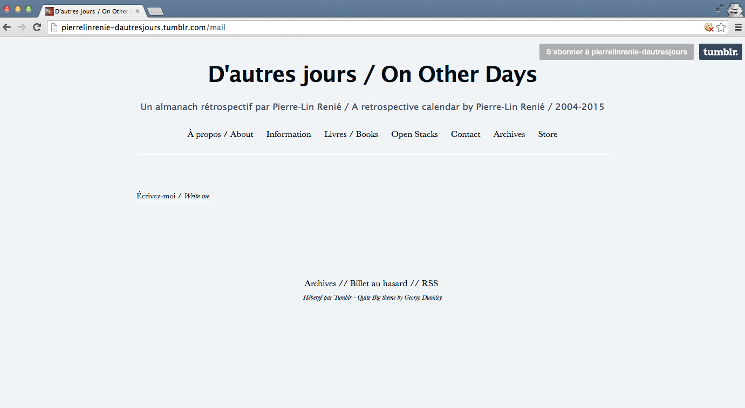
Task: Click the Write me link
Action: pos(196,196)
